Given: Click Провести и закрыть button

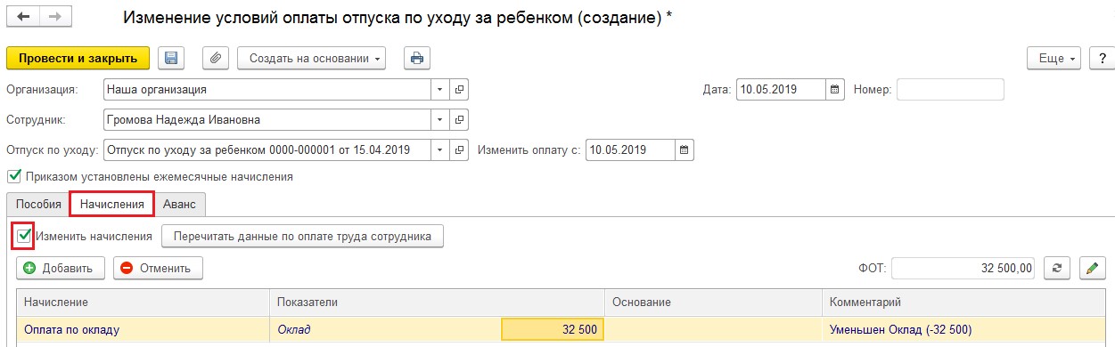Looking at the screenshot, I should tap(78, 59).
